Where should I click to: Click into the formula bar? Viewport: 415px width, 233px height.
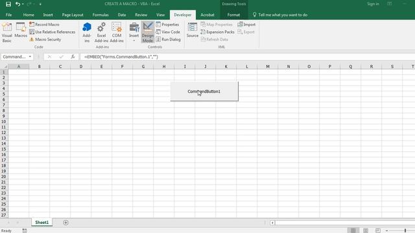tap(248, 57)
